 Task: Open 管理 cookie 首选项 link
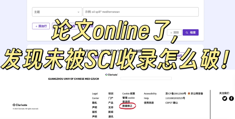[128, 100]
